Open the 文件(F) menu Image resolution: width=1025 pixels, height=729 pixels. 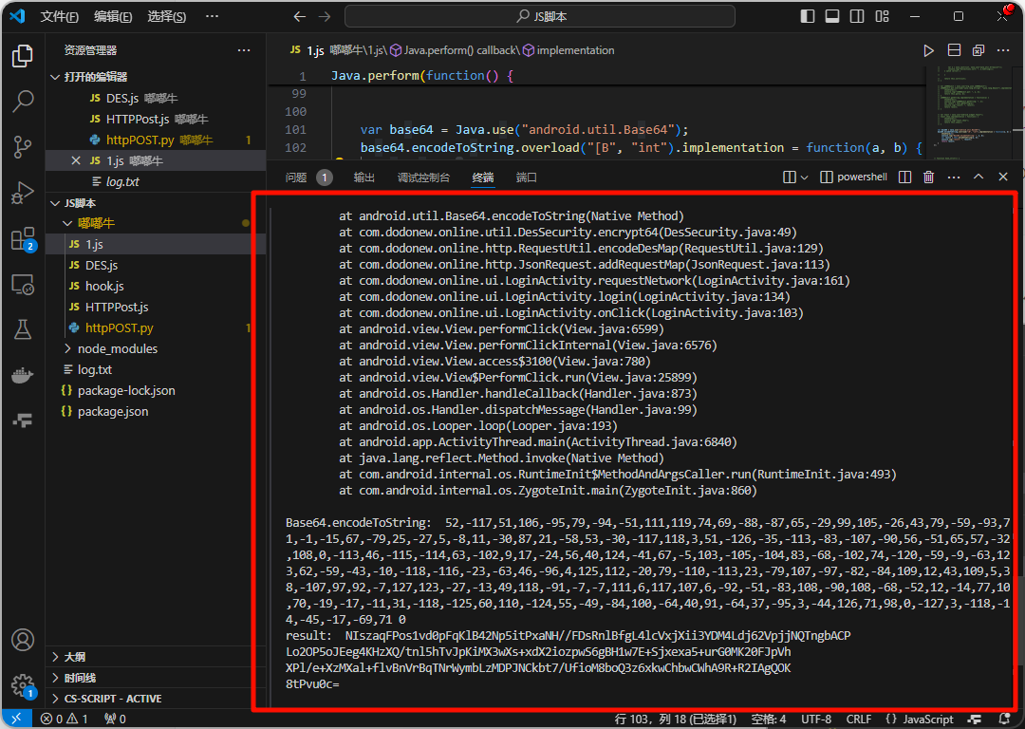(60, 17)
